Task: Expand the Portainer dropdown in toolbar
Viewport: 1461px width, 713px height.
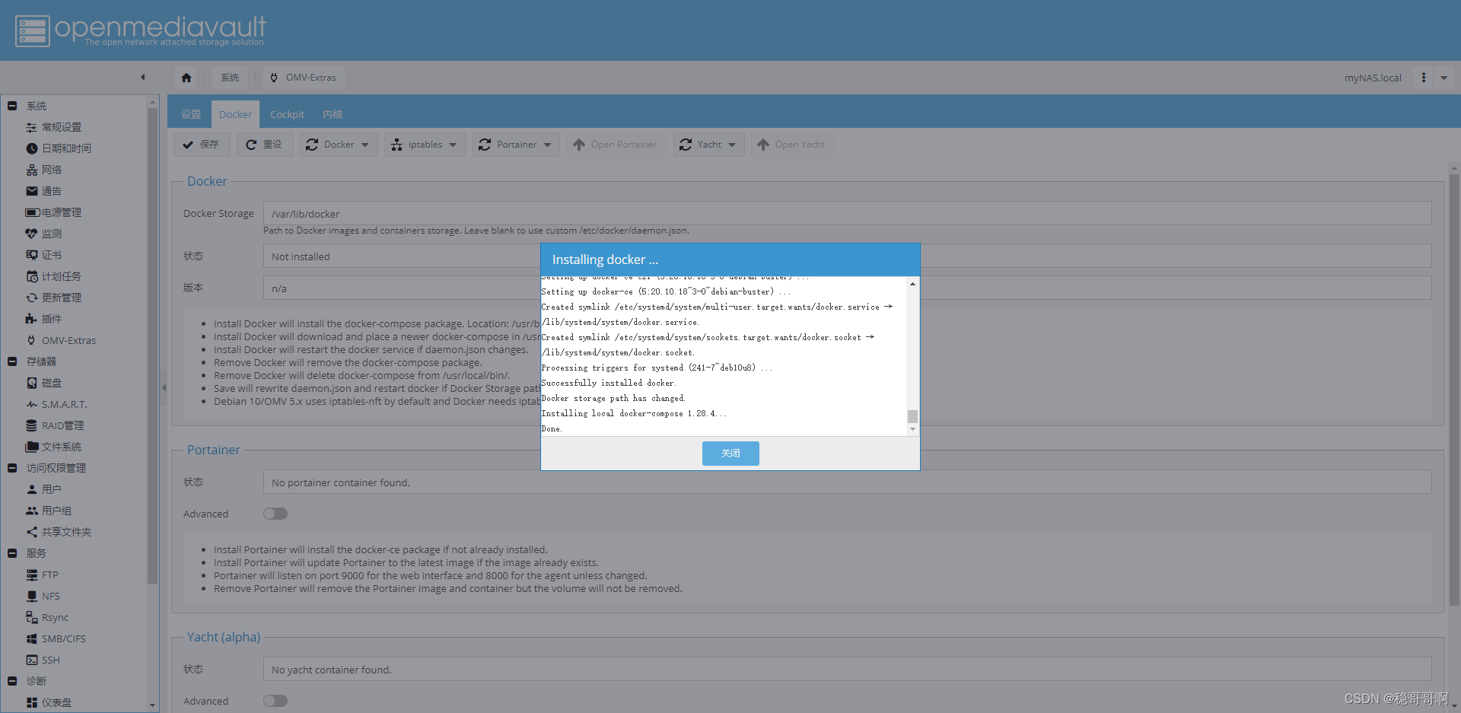Action: 515,144
